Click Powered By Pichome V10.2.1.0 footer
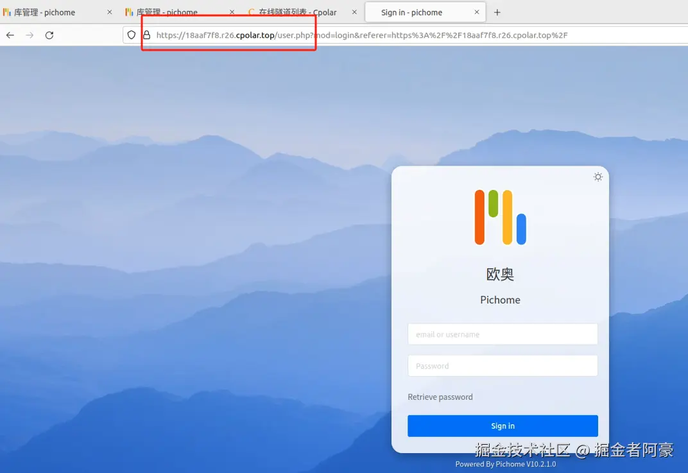 point(506,464)
